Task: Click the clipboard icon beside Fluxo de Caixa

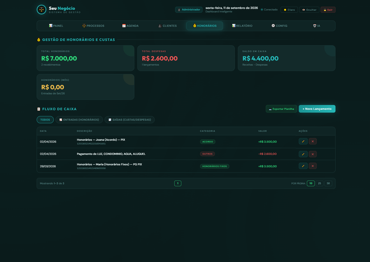Action: pos(39,109)
